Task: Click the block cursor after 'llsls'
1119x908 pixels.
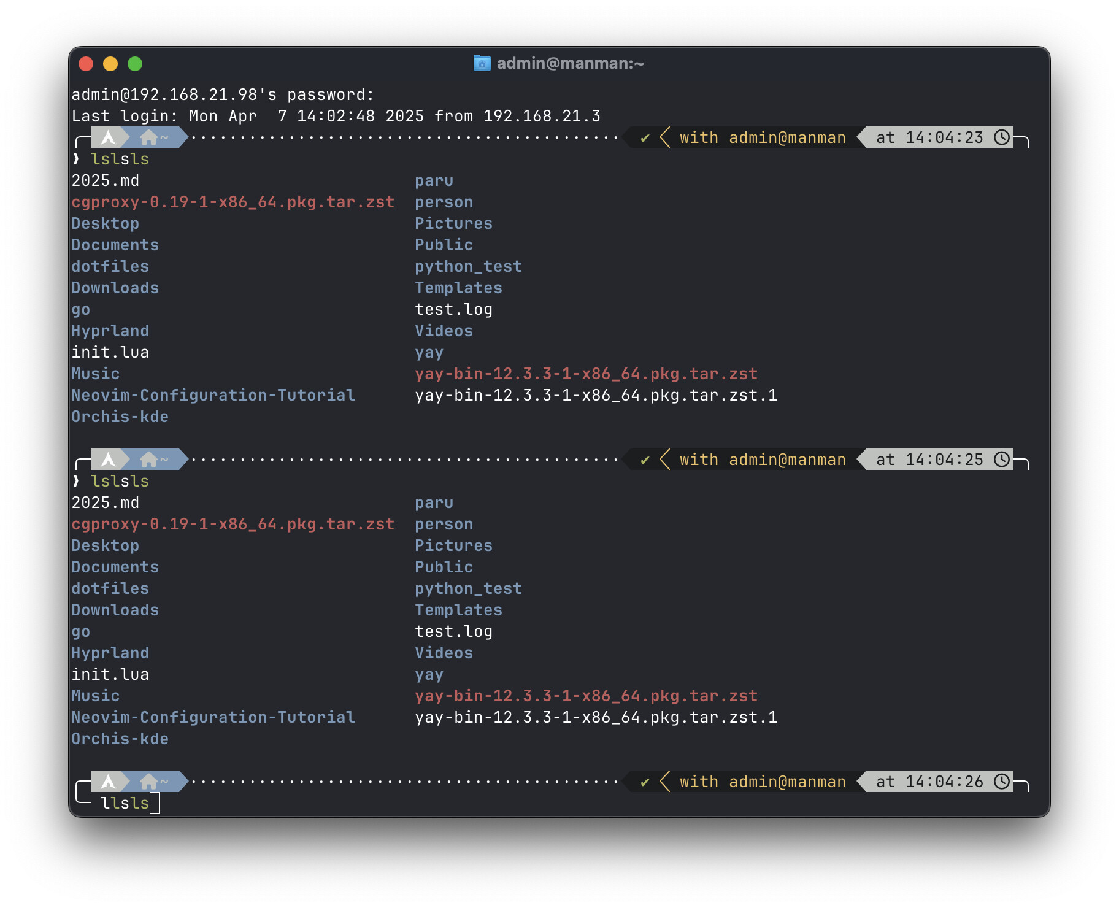Action: [x=155, y=803]
